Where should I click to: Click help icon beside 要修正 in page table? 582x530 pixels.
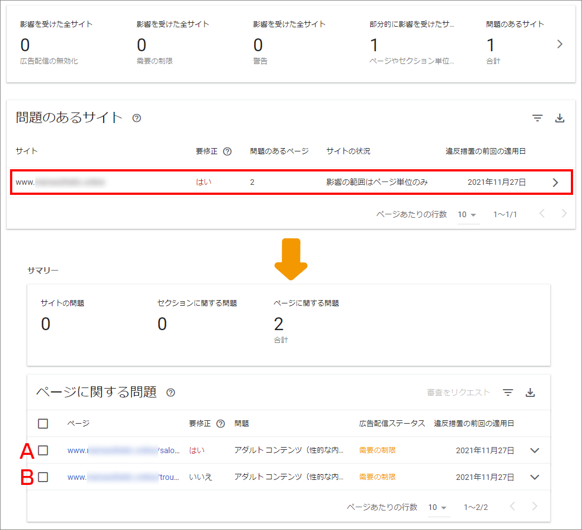[x=220, y=424]
